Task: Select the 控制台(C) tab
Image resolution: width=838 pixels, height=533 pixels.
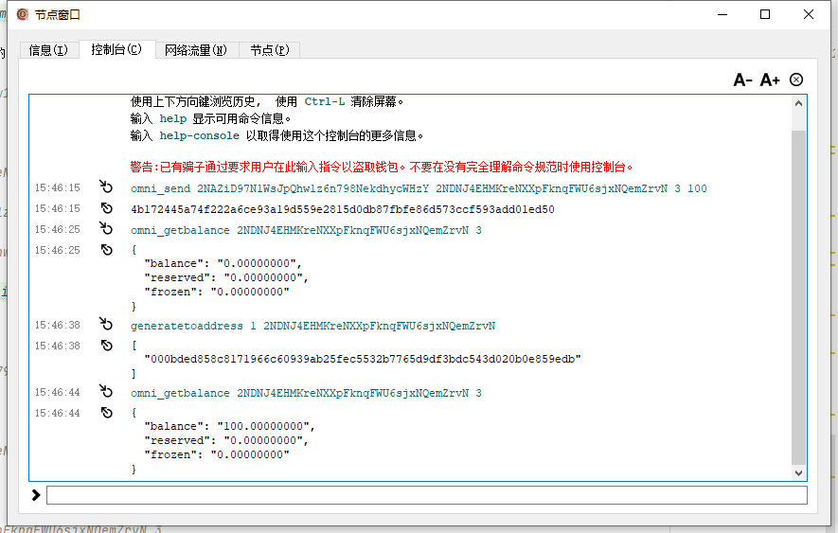Action: [x=116, y=49]
